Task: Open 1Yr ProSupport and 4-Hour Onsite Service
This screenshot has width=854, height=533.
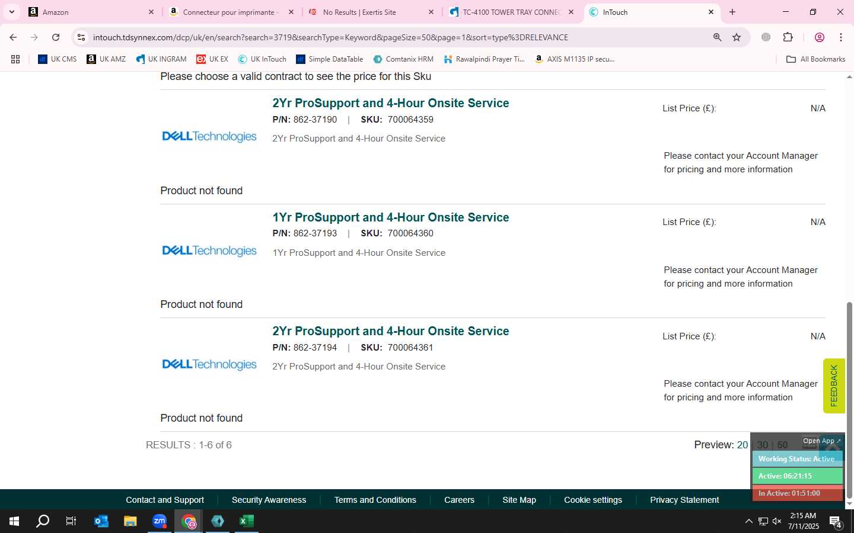Action: (x=391, y=217)
